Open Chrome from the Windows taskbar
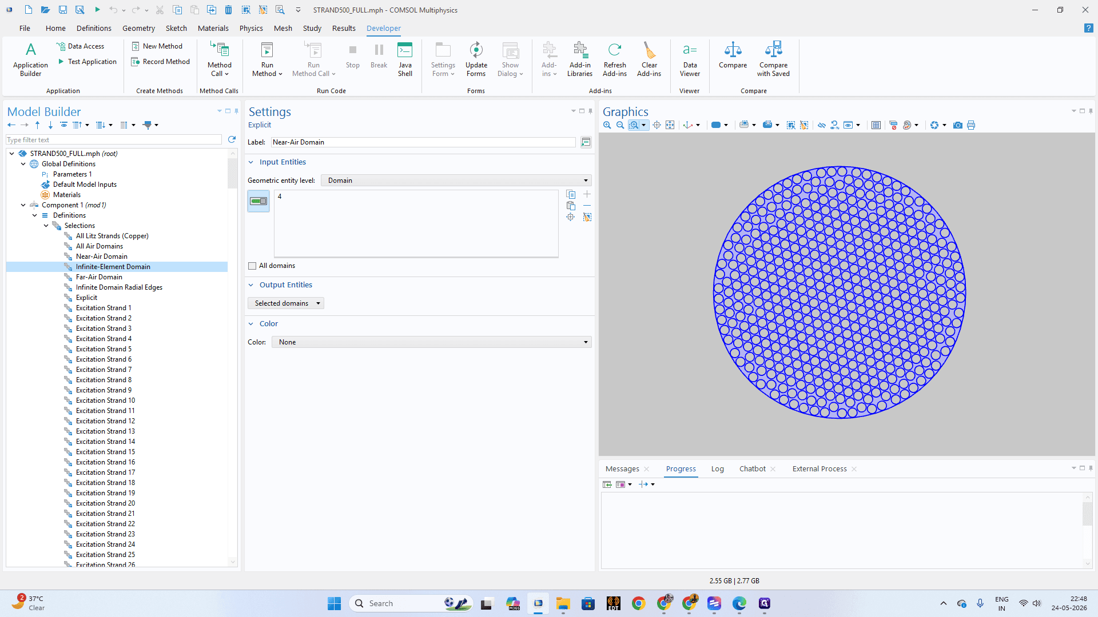Image resolution: width=1098 pixels, height=617 pixels. point(639,603)
